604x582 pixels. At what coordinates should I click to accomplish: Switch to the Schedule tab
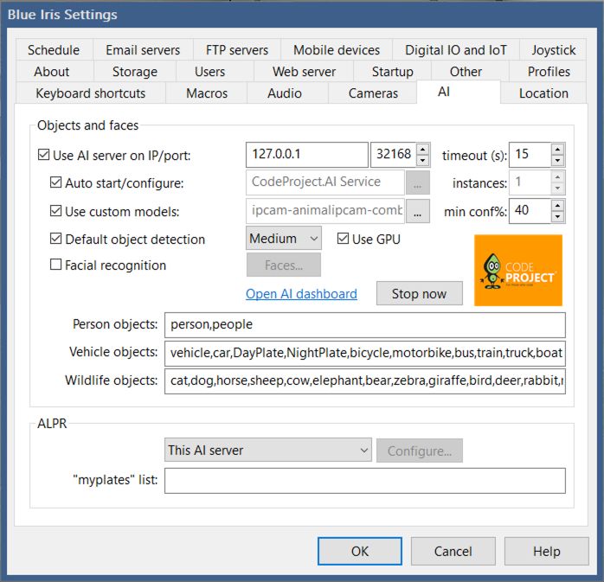click(54, 49)
